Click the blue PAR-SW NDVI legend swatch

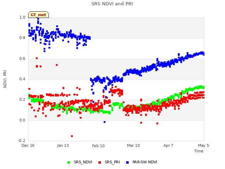coord(127,162)
